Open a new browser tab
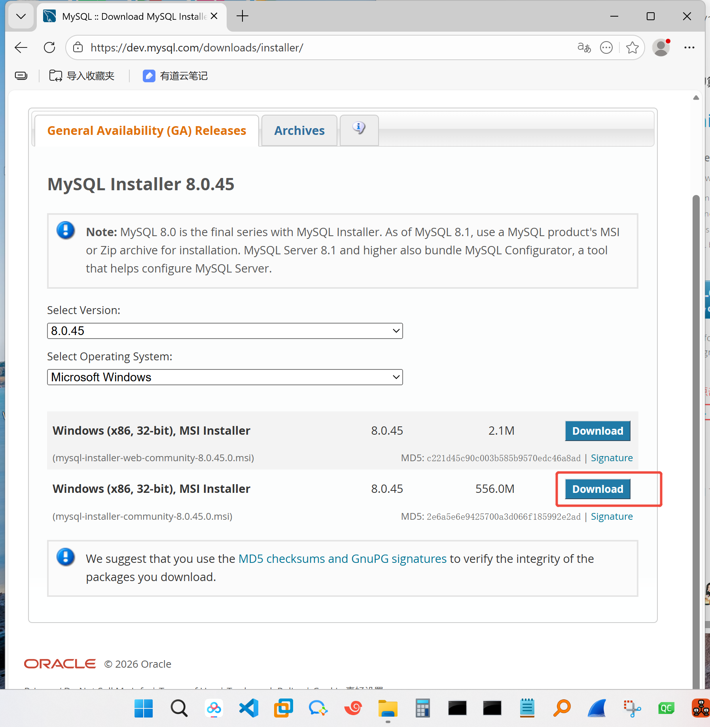 pyautogui.click(x=242, y=16)
